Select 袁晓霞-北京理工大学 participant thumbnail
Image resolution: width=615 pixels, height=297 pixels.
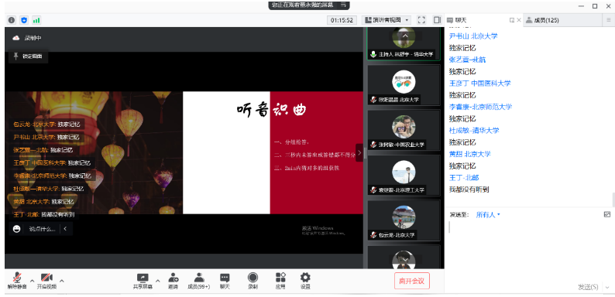pyautogui.click(x=404, y=175)
